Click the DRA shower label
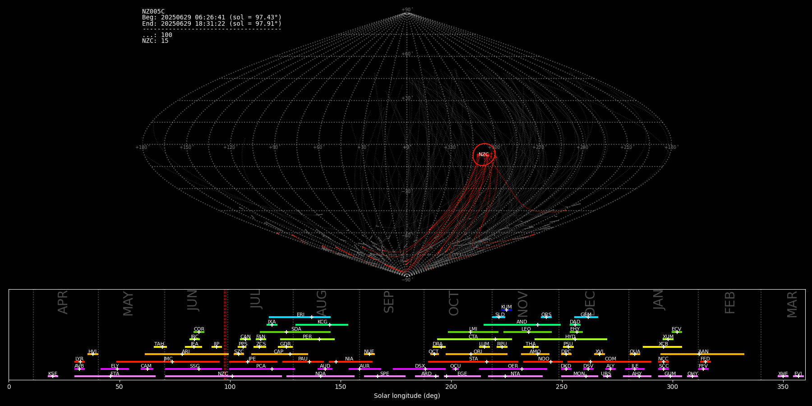The height and width of the screenshot is (406, 812). click(438, 344)
